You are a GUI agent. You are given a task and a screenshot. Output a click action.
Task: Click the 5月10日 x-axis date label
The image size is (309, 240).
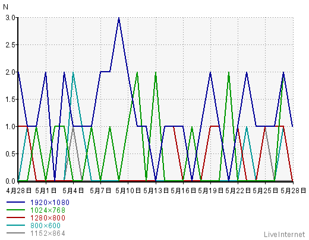click(128, 191)
